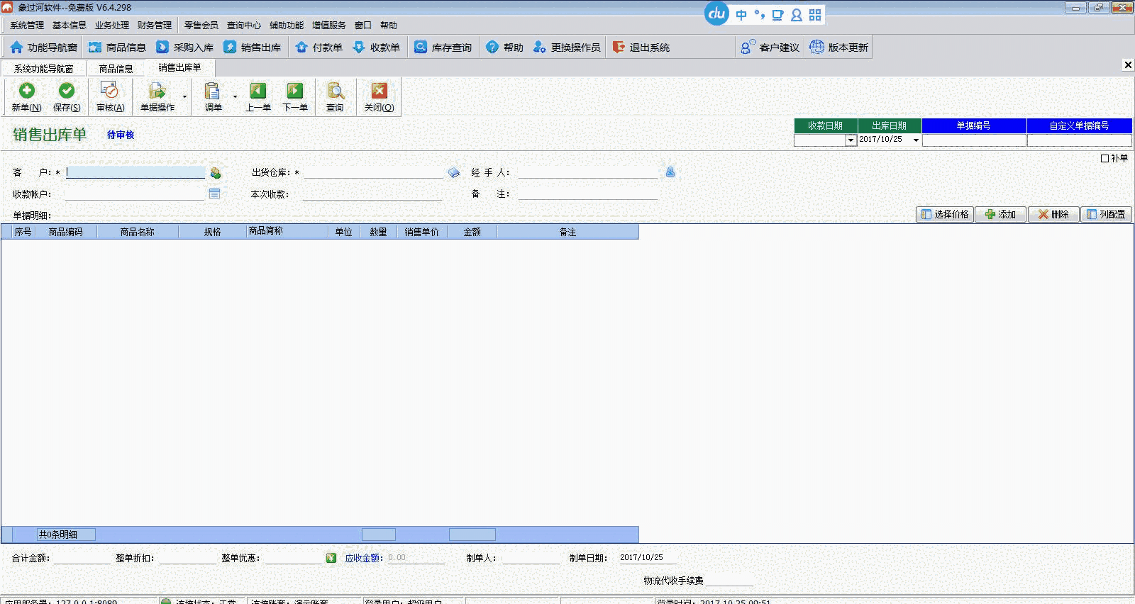Switch to 商品信息 tab

click(x=116, y=69)
